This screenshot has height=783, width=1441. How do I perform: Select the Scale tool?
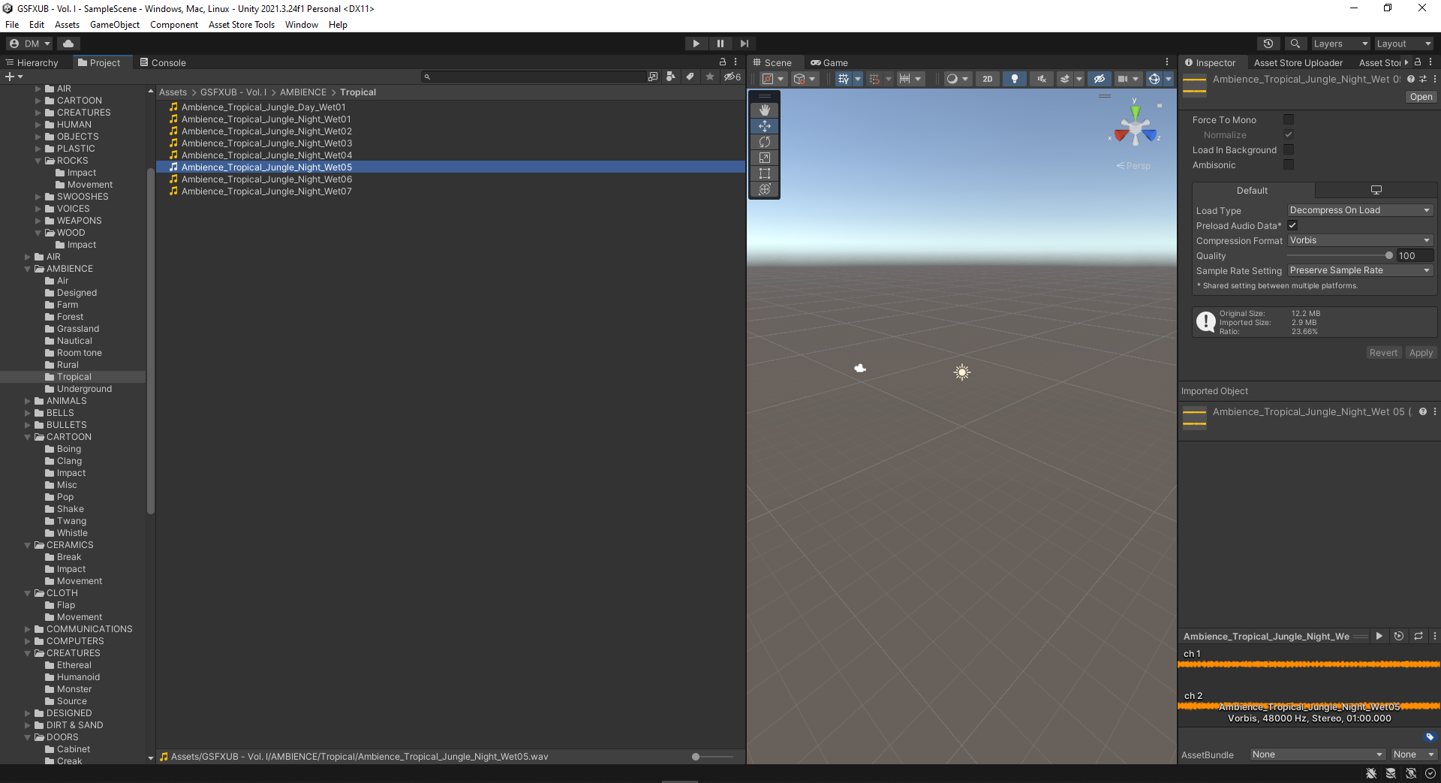(x=765, y=158)
